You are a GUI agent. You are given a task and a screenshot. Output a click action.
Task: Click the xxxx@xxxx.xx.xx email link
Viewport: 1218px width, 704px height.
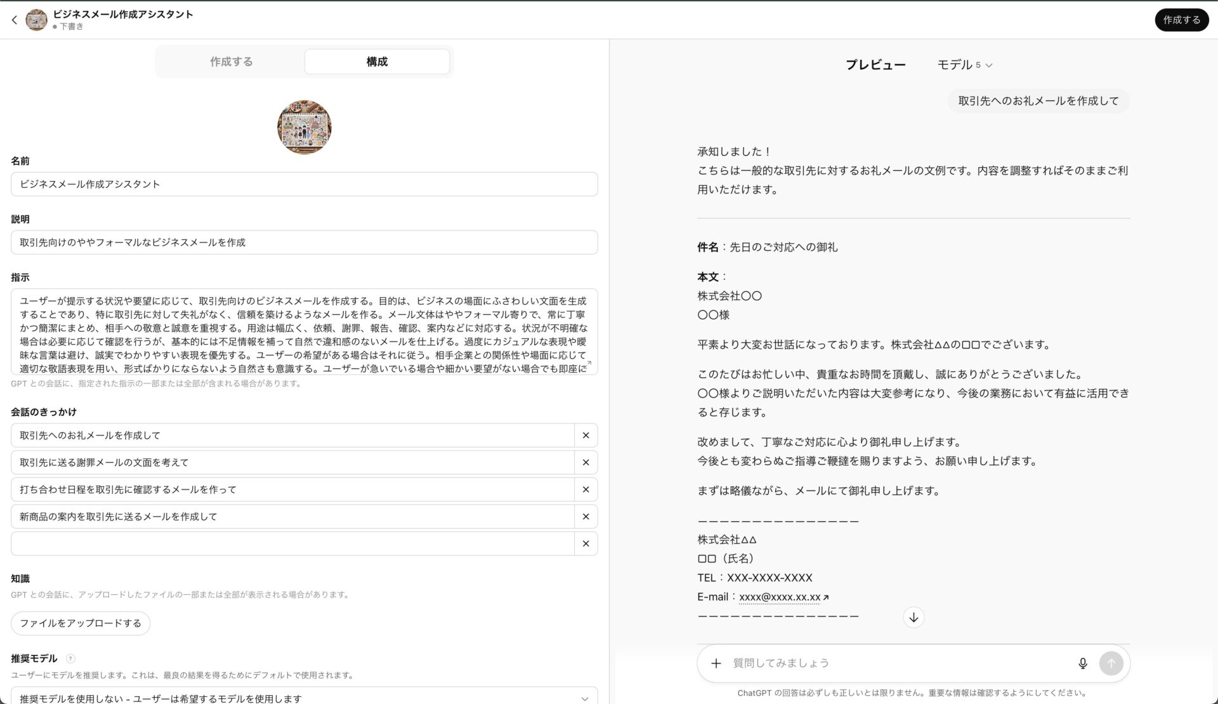click(x=779, y=597)
